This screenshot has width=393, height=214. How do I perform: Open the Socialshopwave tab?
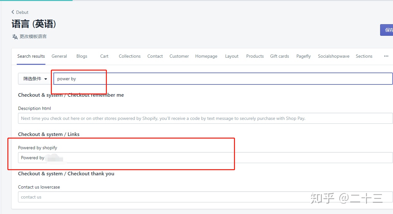333,56
